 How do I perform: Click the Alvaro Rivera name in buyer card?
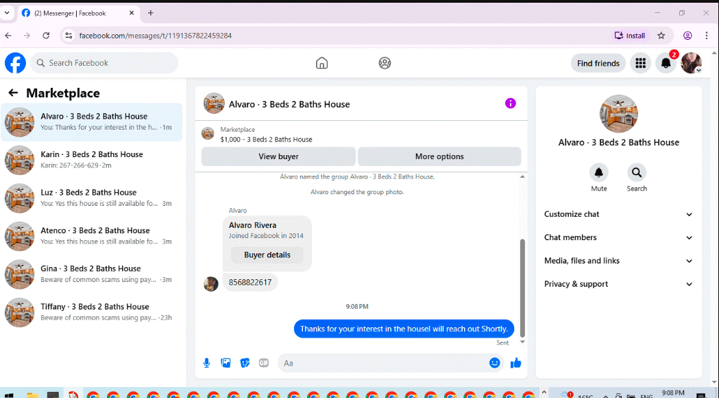(x=253, y=225)
